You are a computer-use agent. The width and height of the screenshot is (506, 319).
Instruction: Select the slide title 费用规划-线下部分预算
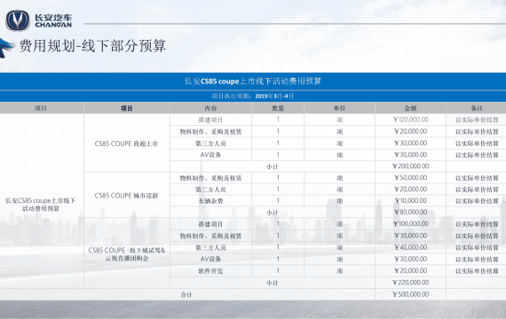[92, 45]
